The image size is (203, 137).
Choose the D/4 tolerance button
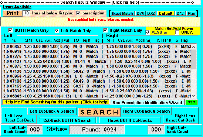140,13
